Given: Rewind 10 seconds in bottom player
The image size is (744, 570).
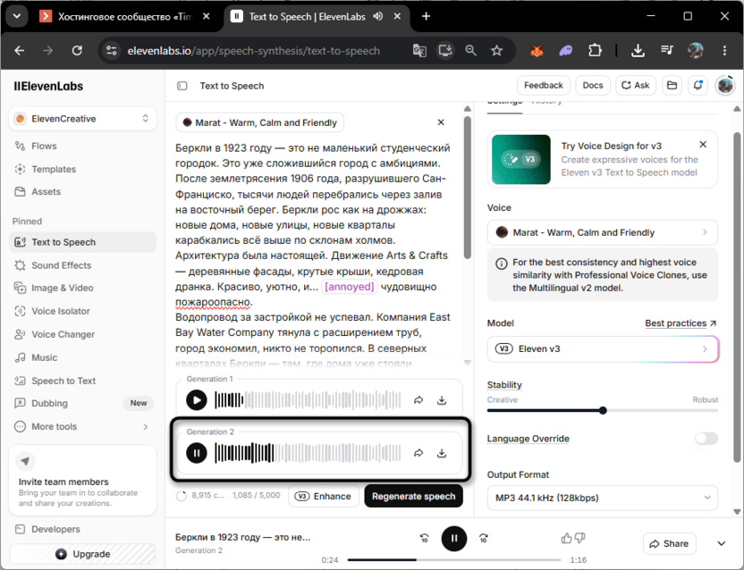Looking at the screenshot, I should (424, 538).
